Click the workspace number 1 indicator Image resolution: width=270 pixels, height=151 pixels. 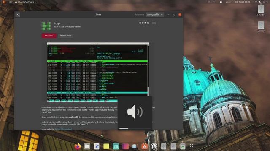coord(214,2)
